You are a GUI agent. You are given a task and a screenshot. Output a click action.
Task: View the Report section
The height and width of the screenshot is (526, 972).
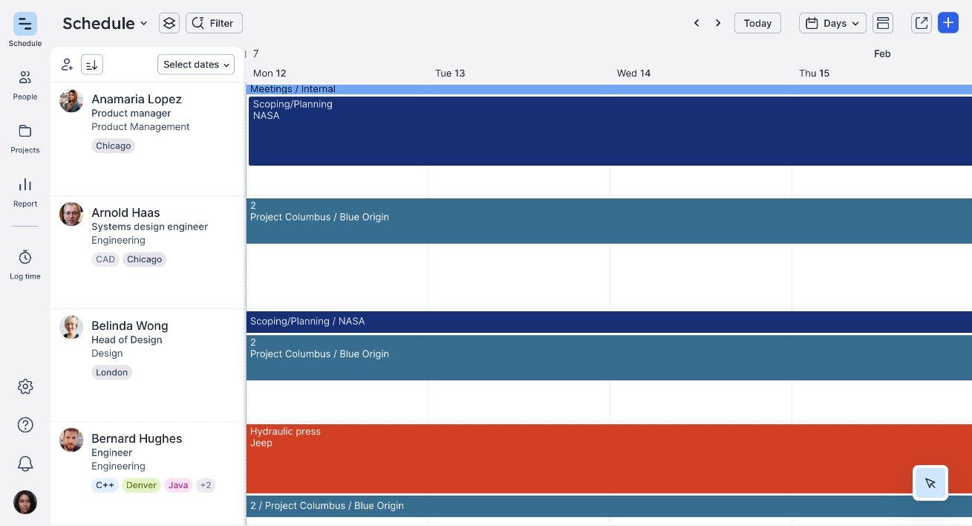25,190
